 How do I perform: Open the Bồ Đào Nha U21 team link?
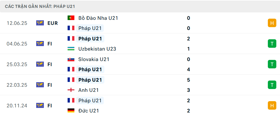click(x=98, y=18)
